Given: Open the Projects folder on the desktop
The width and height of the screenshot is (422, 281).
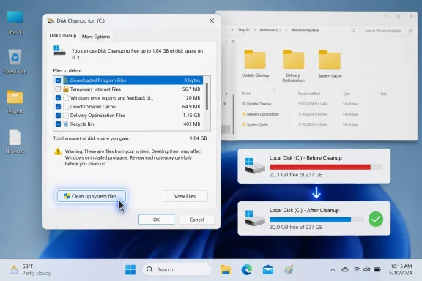Looking at the screenshot, I should coord(15,102).
